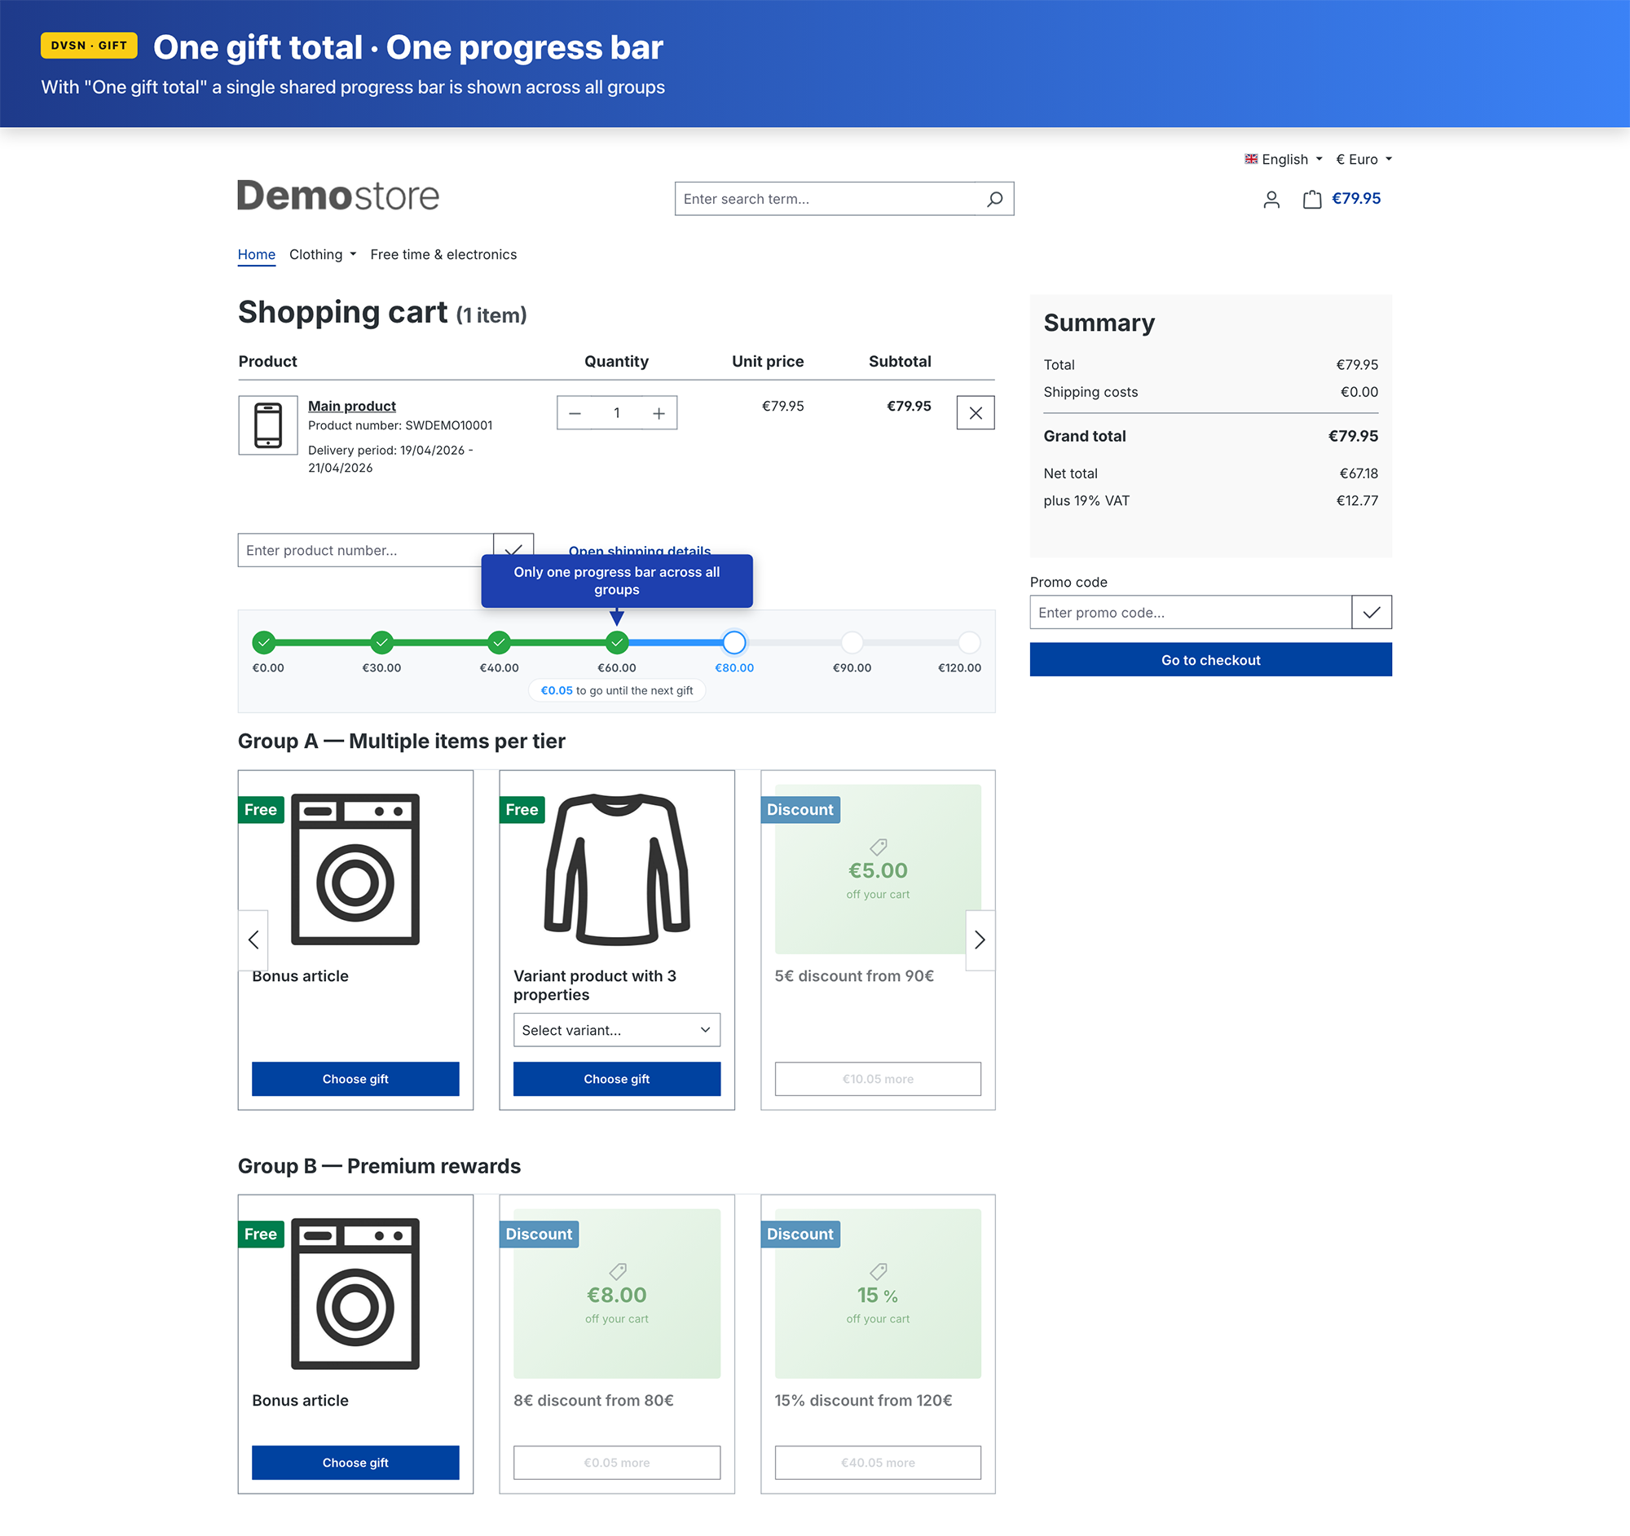The image size is (1630, 1536).
Task: Open the Select variant dropdown
Action: [x=616, y=1030]
